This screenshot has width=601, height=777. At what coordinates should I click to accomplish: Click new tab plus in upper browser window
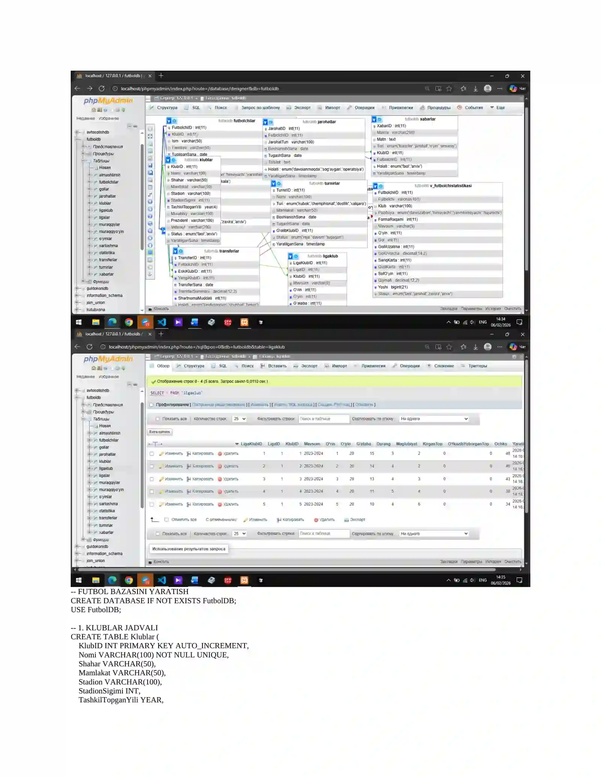point(161,76)
